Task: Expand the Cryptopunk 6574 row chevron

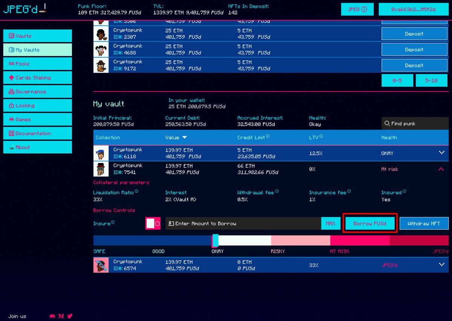Action: pyautogui.click(x=441, y=265)
